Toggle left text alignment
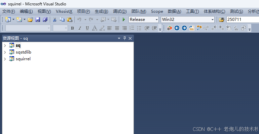Image resolution: width=259 pixels, height=134 pixels. click(110, 28)
